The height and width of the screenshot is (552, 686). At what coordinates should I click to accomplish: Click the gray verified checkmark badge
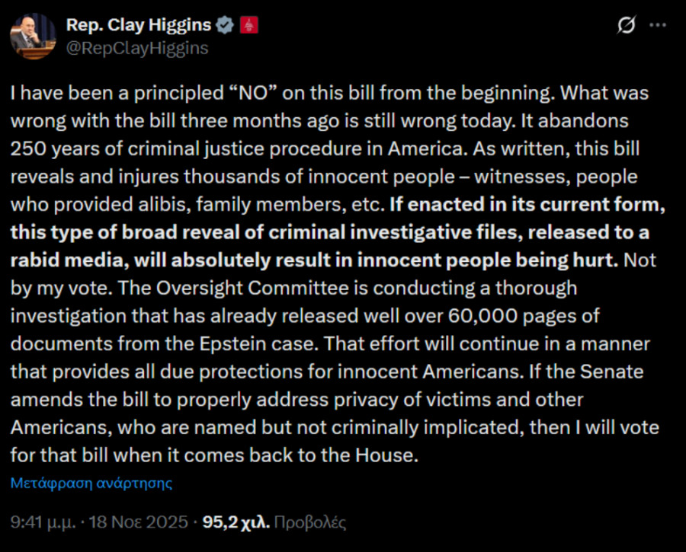click(x=226, y=25)
